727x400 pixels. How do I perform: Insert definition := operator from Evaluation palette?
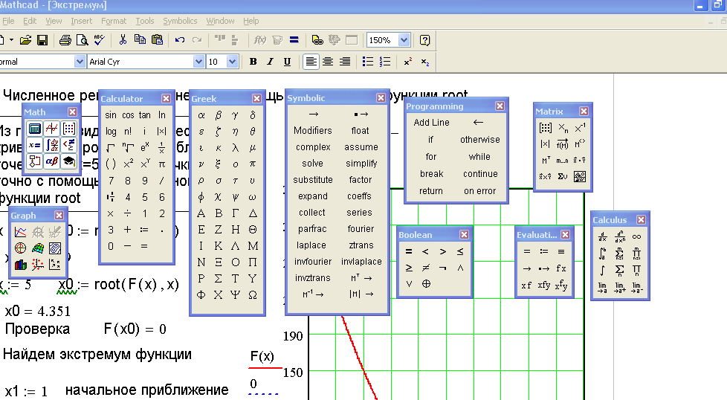(544, 252)
